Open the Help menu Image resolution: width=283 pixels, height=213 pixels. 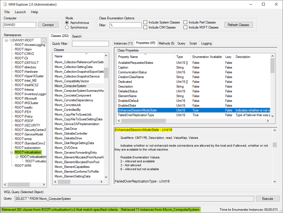[34, 12]
